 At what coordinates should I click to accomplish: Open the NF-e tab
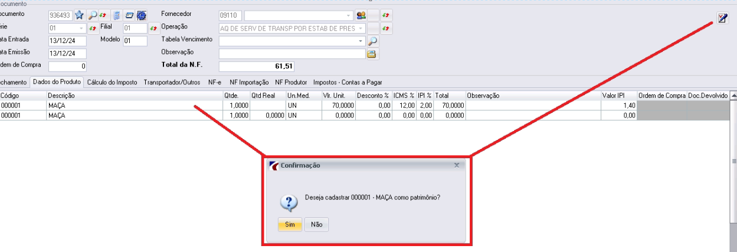click(215, 83)
